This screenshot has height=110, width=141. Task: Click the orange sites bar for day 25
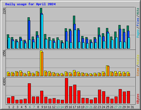pyautogui.click(x=108, y=71)
